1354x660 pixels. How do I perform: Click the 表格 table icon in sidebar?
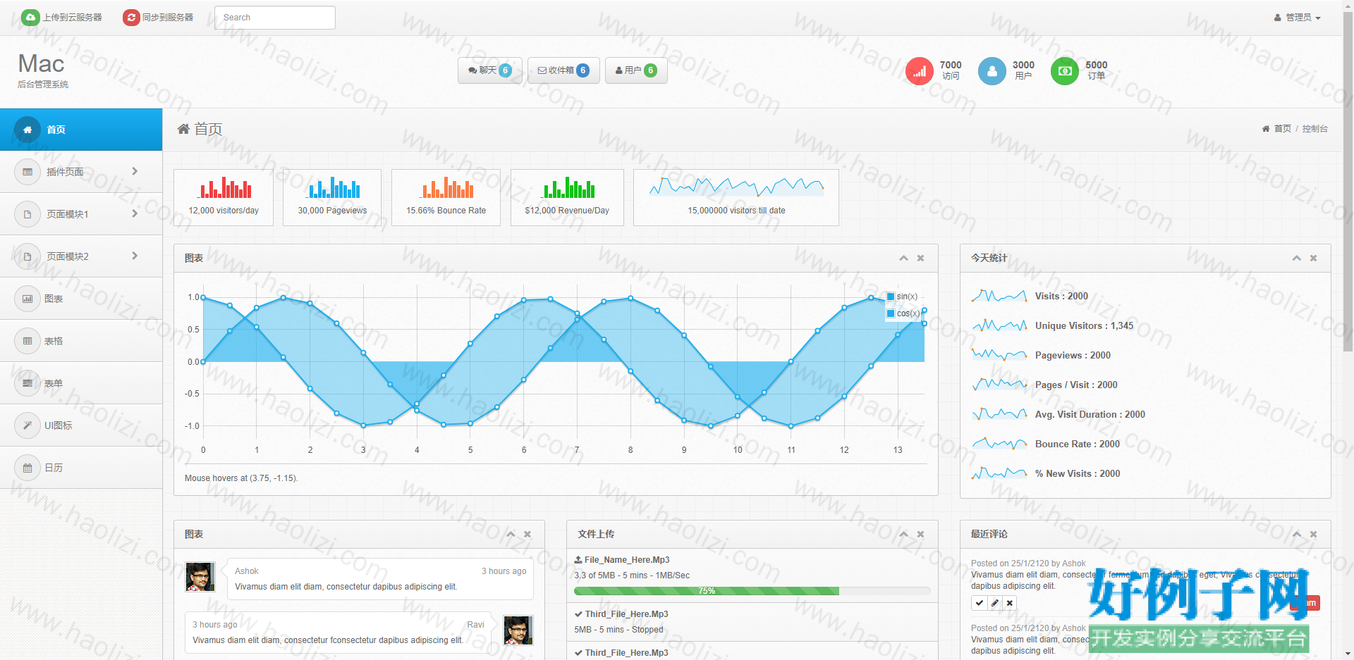pyautogui.click(x=28, y=341)
